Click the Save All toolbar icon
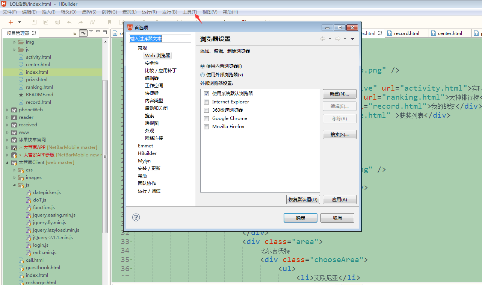Viewport: 482px width, 285px height. click(x=46, y=22)
